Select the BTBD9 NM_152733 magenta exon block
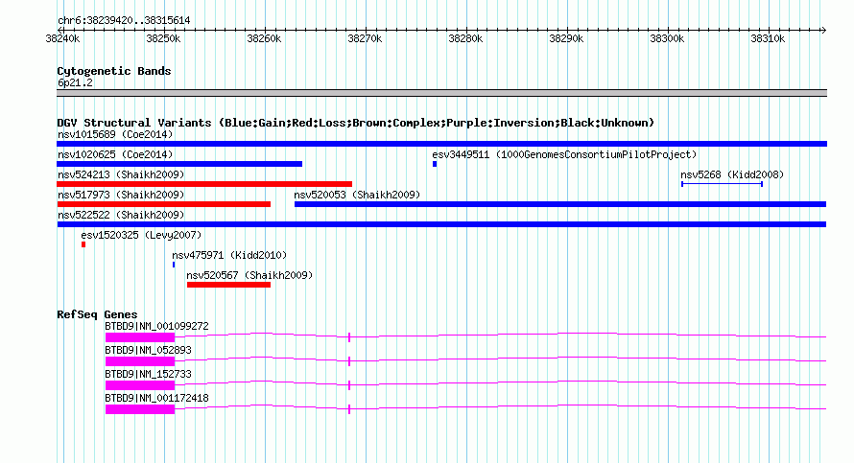854x463 pixels. click(140, 385)
